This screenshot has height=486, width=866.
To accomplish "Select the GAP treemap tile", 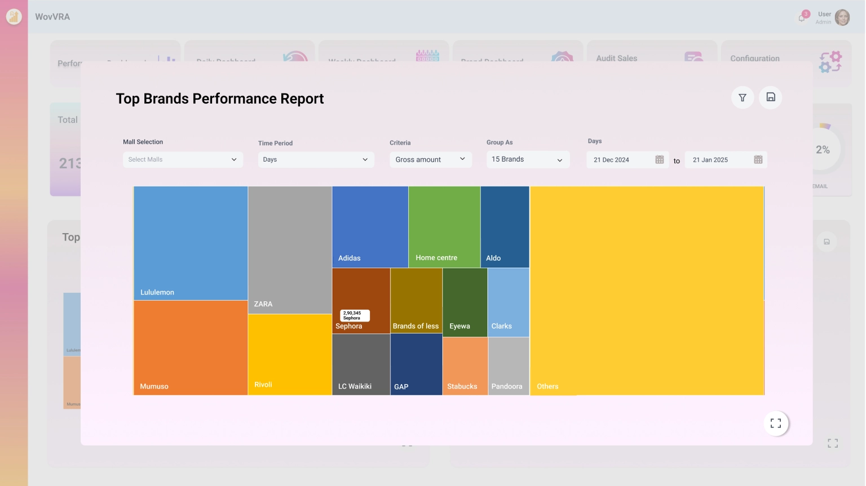I will (x=417, y=364).
